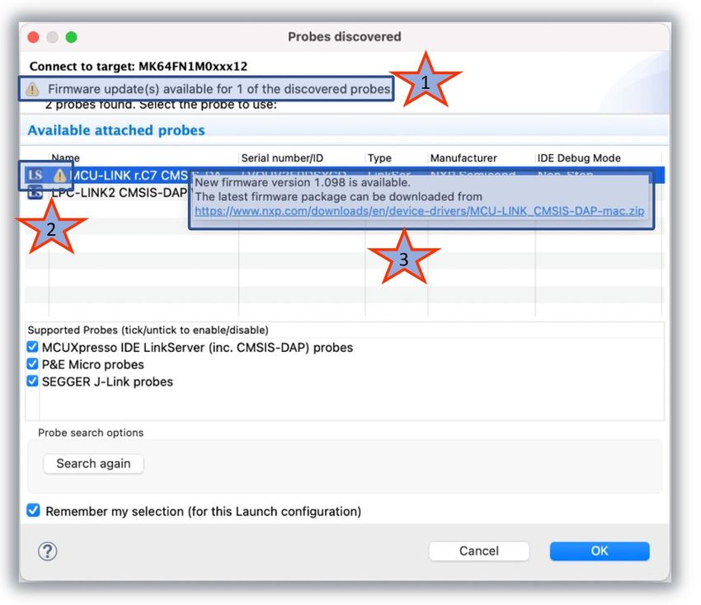This screenshot has width=701, height=605.
Task: Select the MCU-LINK r.C7 CMSIS-DAP probe row
Action: 345,175
